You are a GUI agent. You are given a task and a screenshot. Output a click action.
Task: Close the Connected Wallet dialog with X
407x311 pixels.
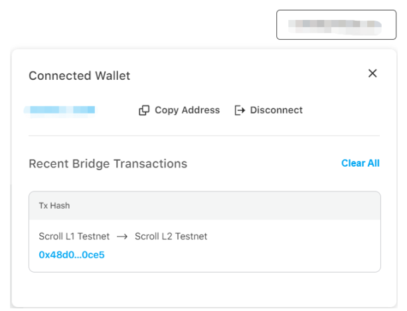tap(372, 73)
